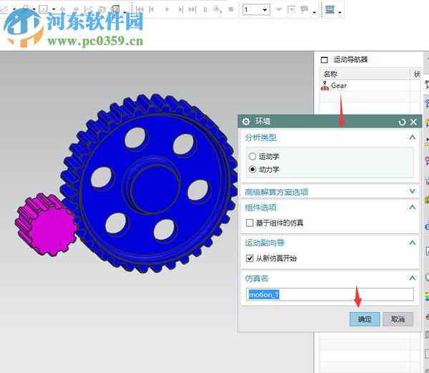Collapse the 分析类型 section
The width and height of the screenshot is (429, 373).
(x=413, y=137)
